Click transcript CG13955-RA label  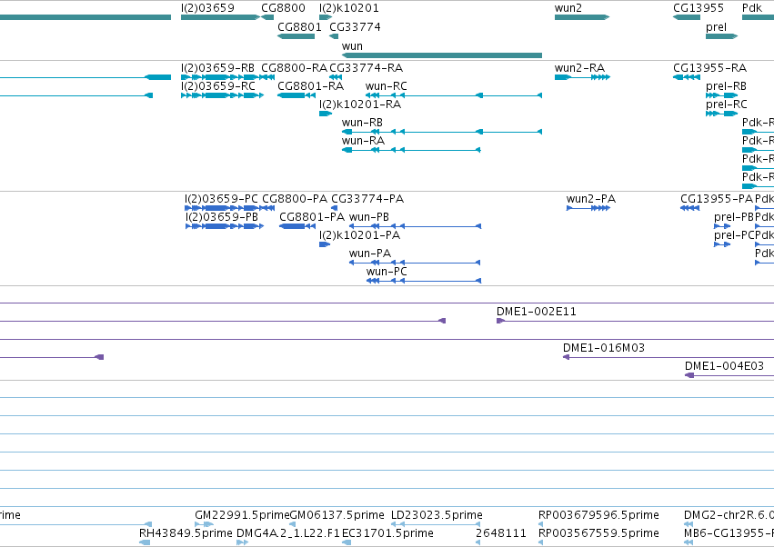tap(709, 68)
